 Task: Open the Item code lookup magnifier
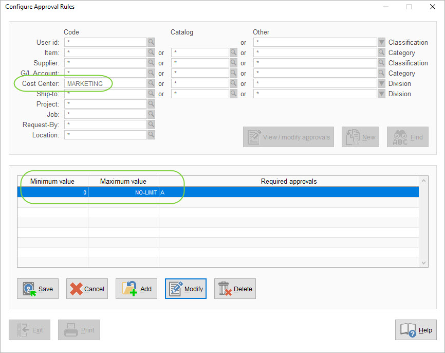(x=152, y=52)
